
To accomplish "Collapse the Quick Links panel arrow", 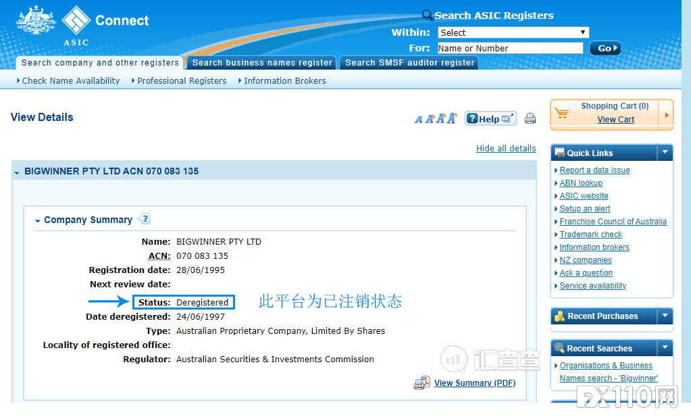I will pos(665,153).
